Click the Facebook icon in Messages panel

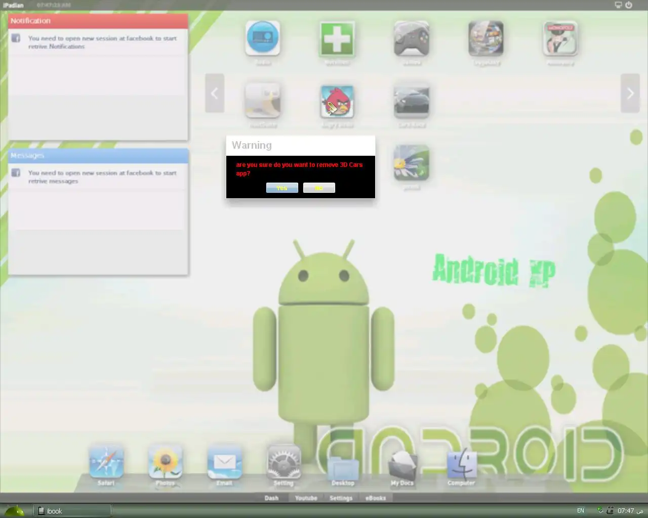click(16, 172)
